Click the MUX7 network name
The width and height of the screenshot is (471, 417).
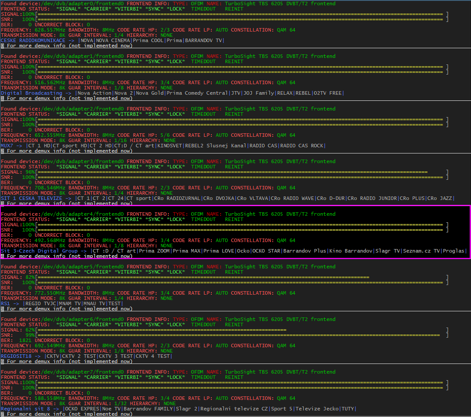[x=7, y=146]
